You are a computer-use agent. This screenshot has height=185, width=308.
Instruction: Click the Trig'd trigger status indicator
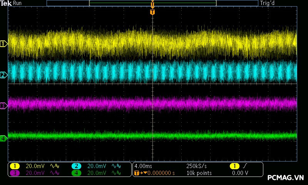(267, 3)
